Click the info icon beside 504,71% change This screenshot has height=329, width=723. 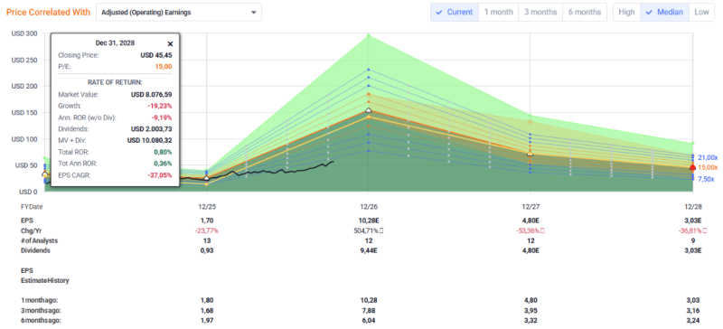(x=382, y=230)
